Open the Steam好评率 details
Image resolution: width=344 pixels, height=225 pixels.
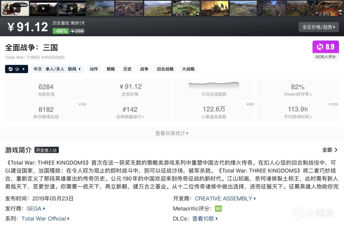pyautogui.click(x=298, y=94)
